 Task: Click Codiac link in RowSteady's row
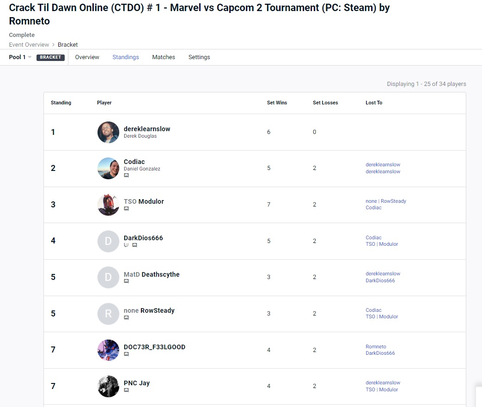[x=373, y=310]
